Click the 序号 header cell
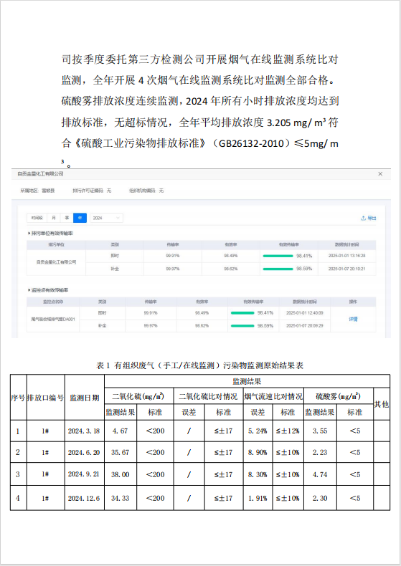The height and width of the screenshot is (566, 401). coord(18,398)
